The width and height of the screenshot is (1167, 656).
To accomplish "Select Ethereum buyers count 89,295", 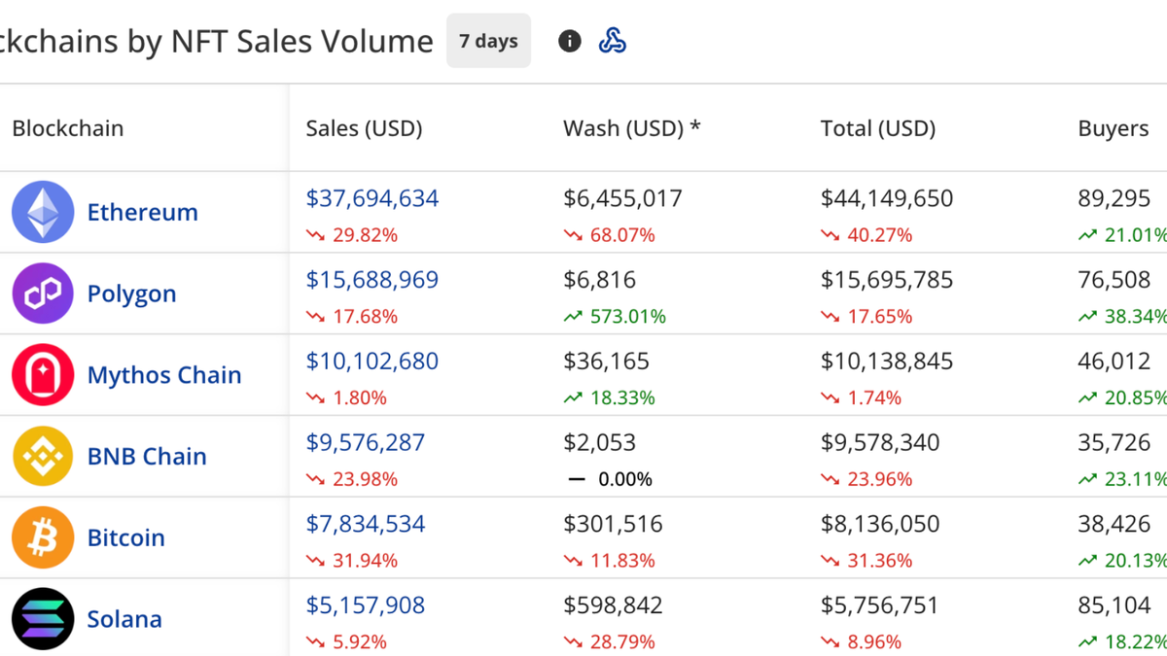I will coord(1114,198).
